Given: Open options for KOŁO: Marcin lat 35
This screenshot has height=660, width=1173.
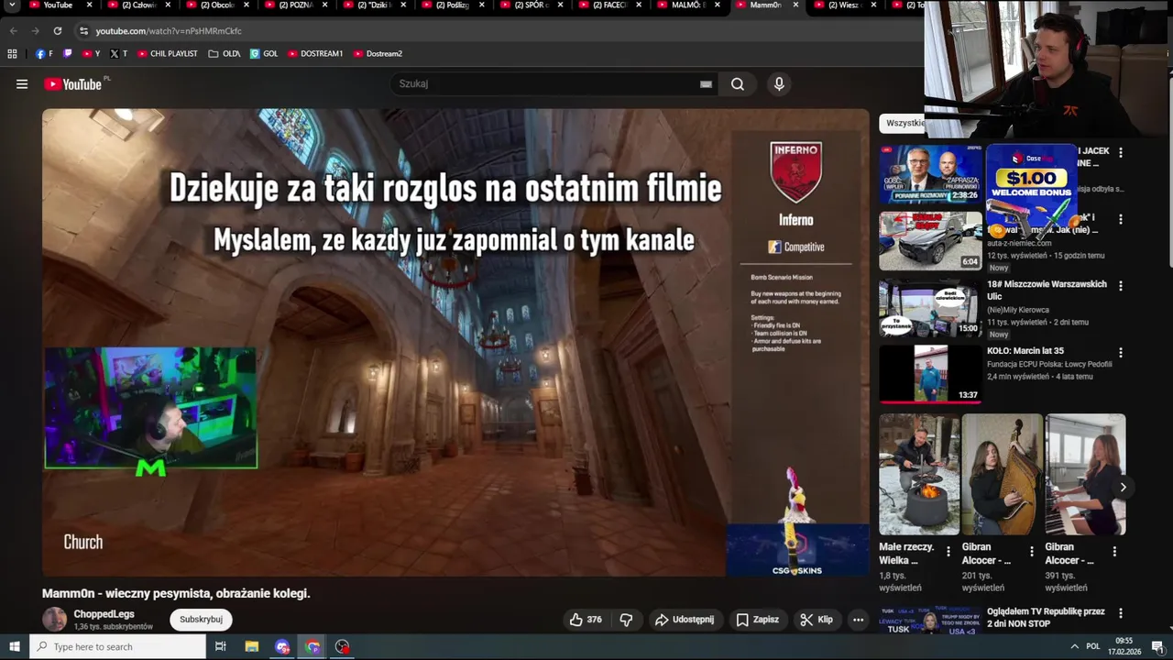Looking at the screenshot, I should pos(1120,353).
